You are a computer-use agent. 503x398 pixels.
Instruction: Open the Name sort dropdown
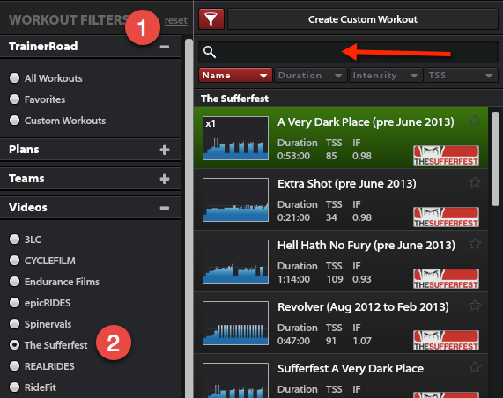point(235,76)
